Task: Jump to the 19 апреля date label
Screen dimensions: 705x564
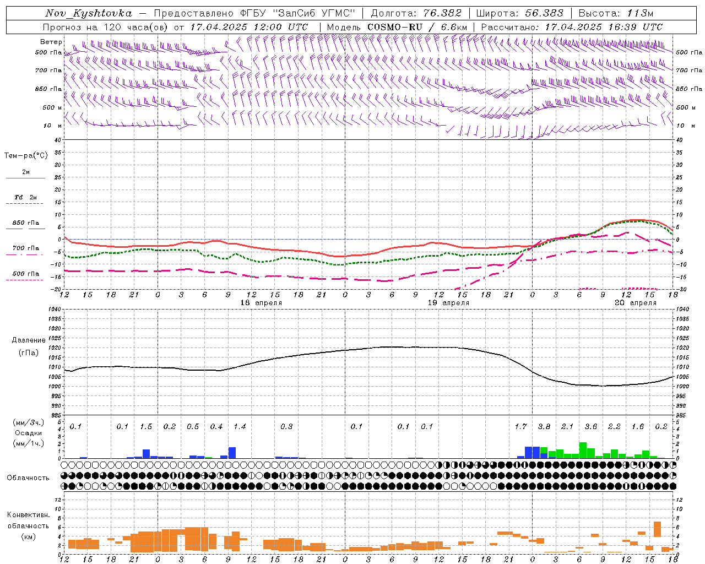Action: [x=448, y=303]
